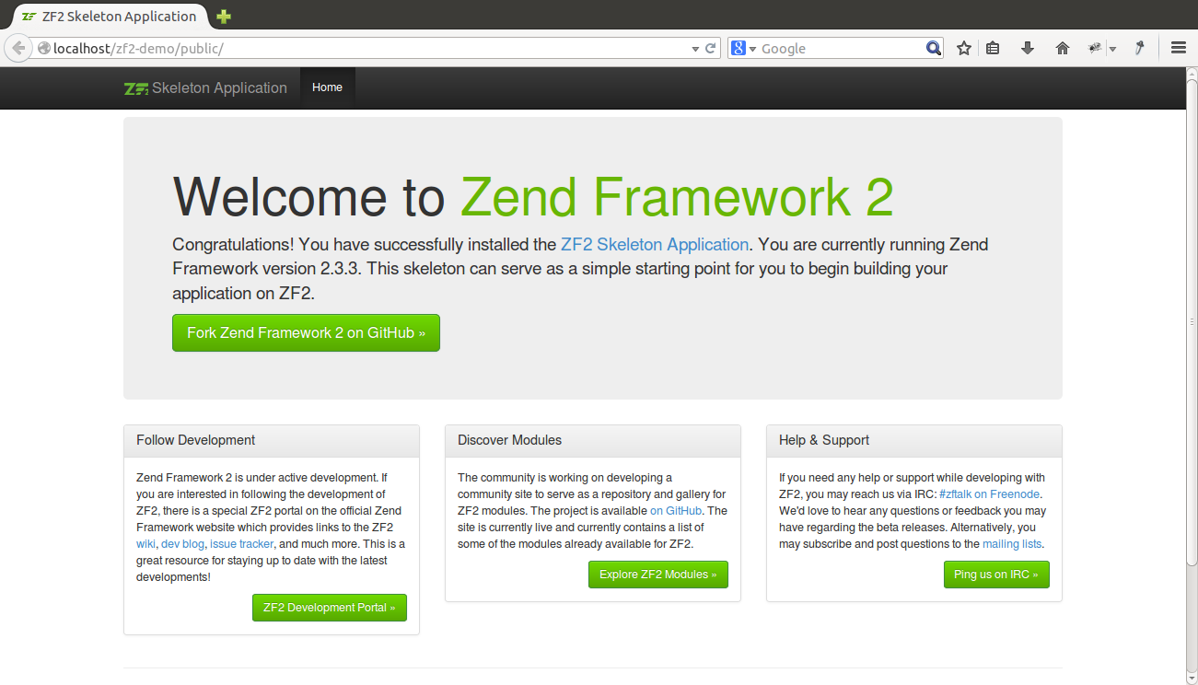Open the ZF2 Development Portal button
Screen dimensions: 1198x685
329,608
